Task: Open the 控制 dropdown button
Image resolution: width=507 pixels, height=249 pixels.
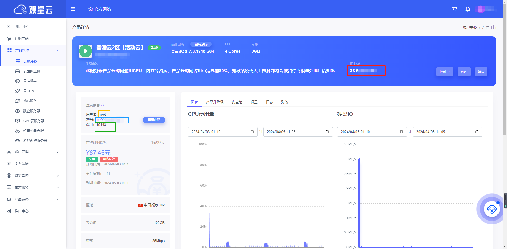Action: [445, 72]
